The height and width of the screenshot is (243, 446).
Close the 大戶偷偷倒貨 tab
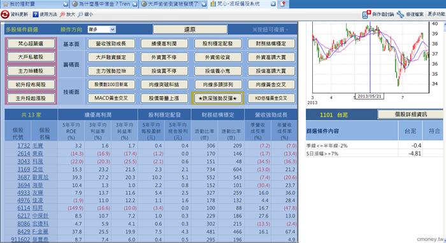click(x=205, y=4)
